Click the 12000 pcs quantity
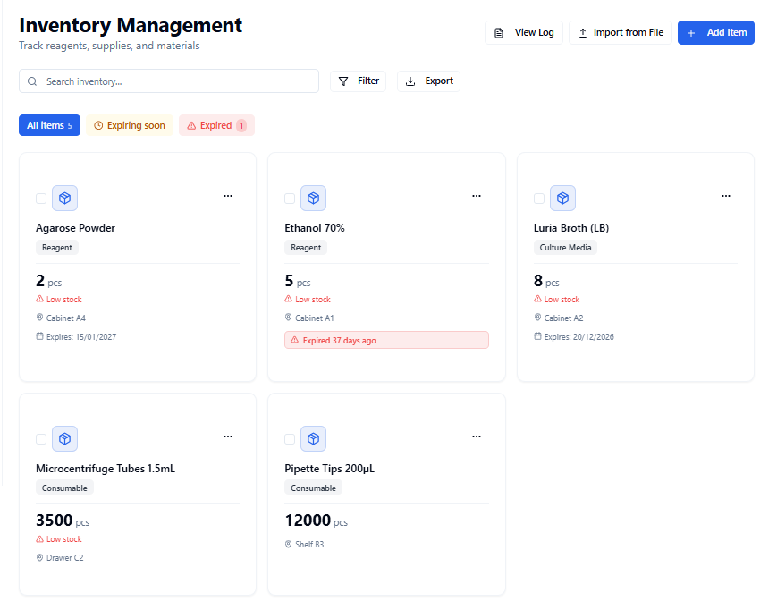 coord(317,521)
